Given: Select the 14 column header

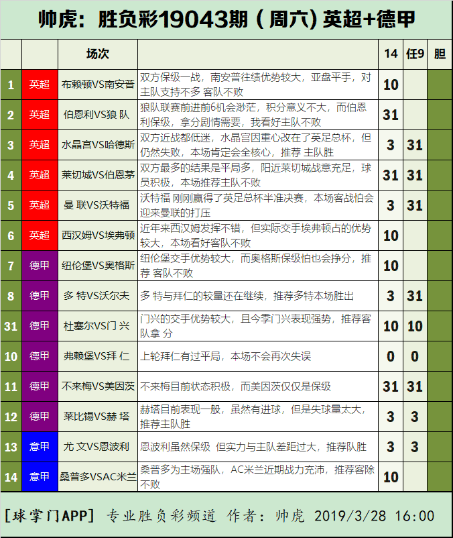Looking at the screenshot, I should (x=391, y=54).
